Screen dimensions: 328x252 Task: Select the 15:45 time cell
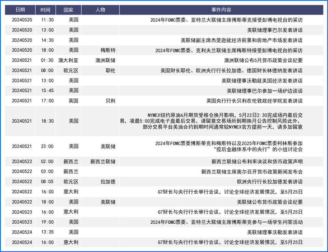coord(47,90)
